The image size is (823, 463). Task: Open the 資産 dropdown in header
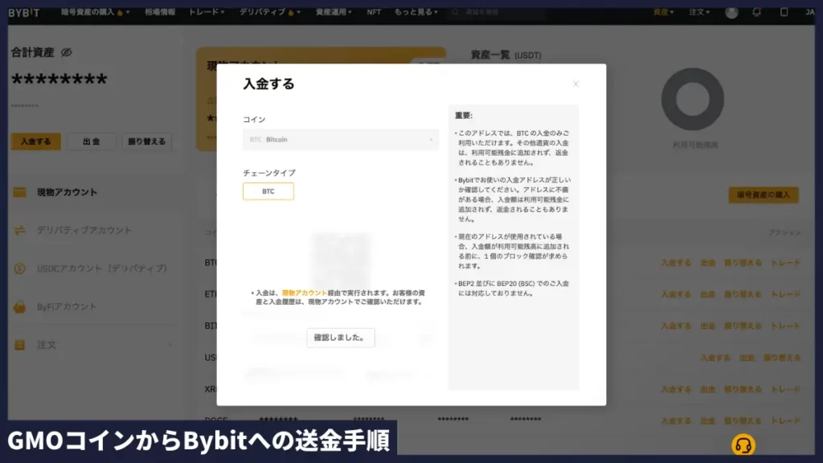[x=663, y=12]
